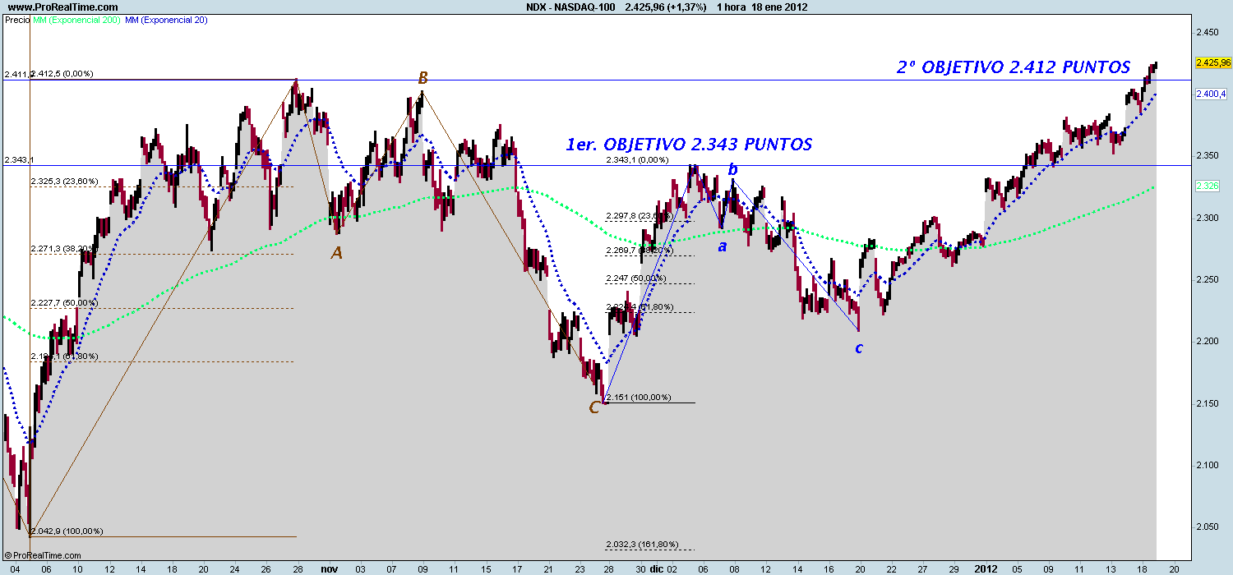Click the yellow 2.425,96 current price tag
The width and height of the screenshot is (1233, 575).
pyautogui.click(x=1213, y=62)
